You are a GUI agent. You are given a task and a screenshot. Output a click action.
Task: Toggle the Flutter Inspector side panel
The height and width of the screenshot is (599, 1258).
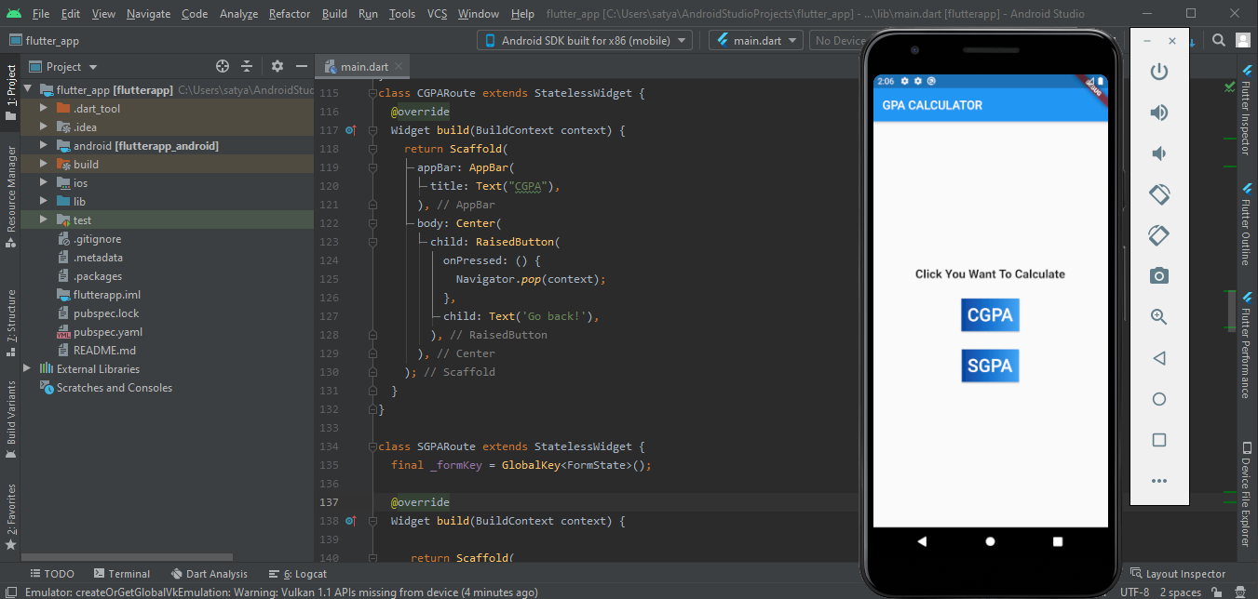(x=1245, y=110)
